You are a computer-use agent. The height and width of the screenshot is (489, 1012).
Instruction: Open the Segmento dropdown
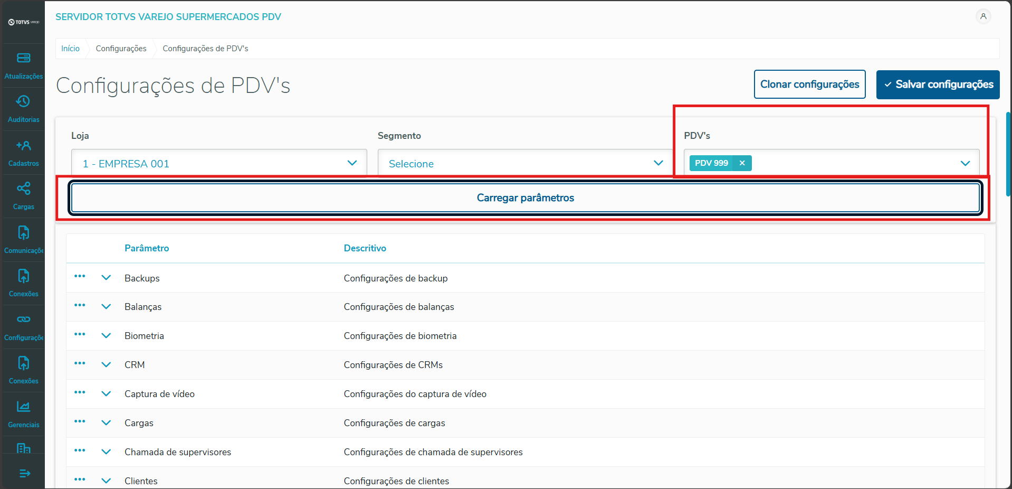coord(525,163)
